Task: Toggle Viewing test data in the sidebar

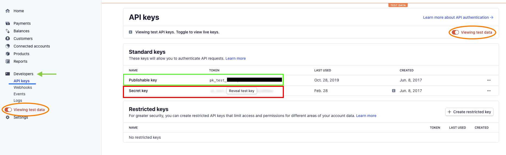Action: (8, 110)
